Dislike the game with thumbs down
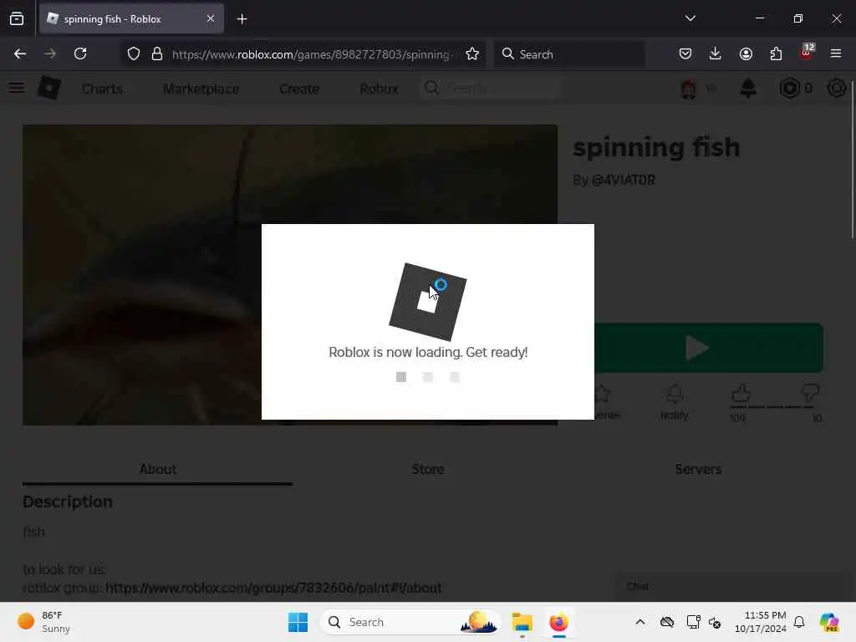This screenshot has height=642, width=856. [809, 393]
